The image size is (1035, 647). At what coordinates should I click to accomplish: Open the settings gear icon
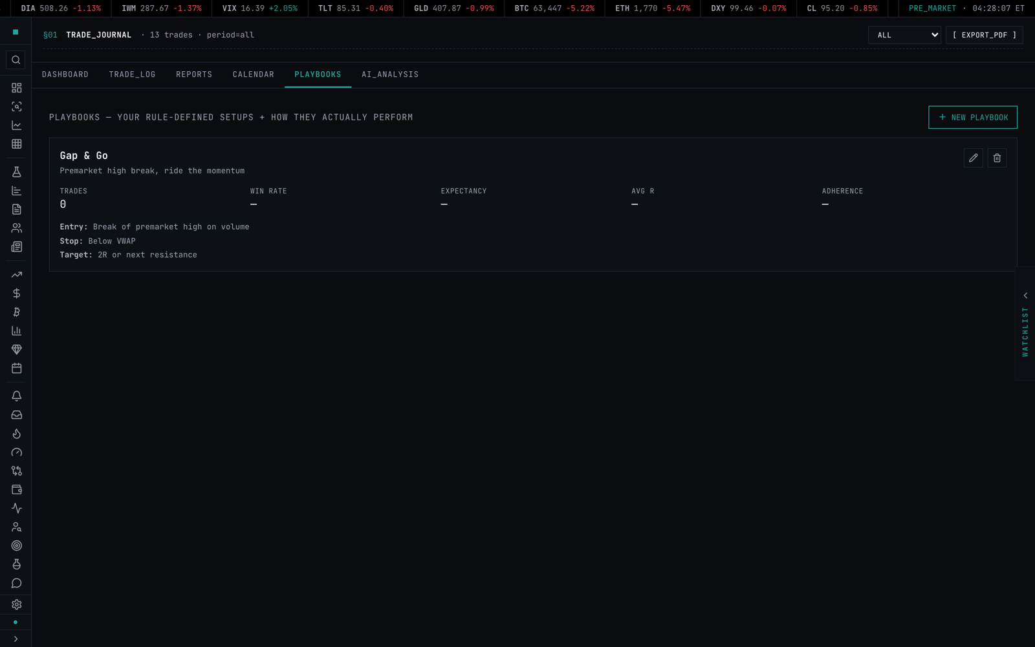[16, 604]
